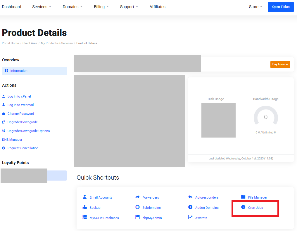Open Awstats shortcut
Viewport: 297px width, 231px height.
[x=201, y=218]
